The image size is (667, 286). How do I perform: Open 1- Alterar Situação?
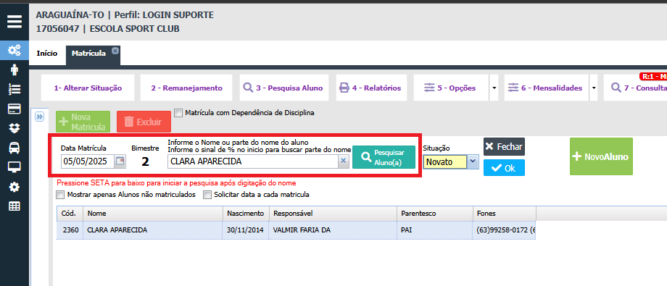point(88,88)
